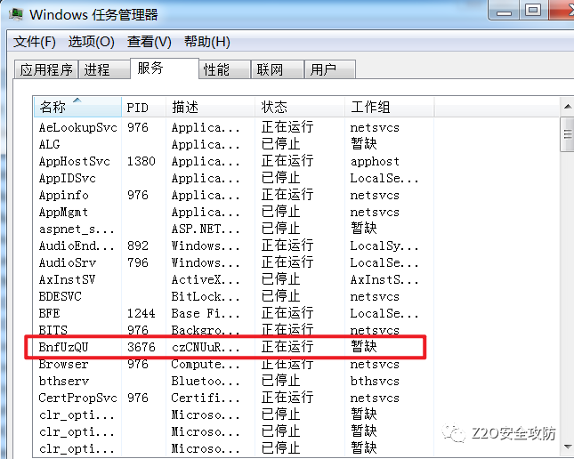Click the Certifi... description cell
This screenshot has width=574, height=459.
[x=206, y=398]
